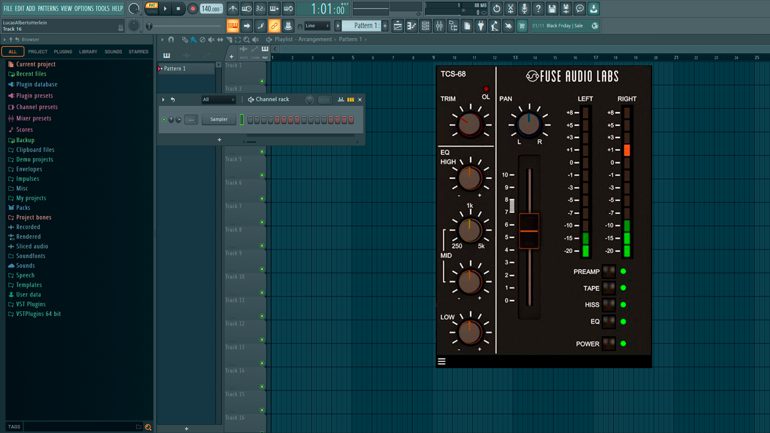Image resolution: width=770 pixels, height=433 pixels.
Task: Stop playback with the stop button
Action: (179, 8)
